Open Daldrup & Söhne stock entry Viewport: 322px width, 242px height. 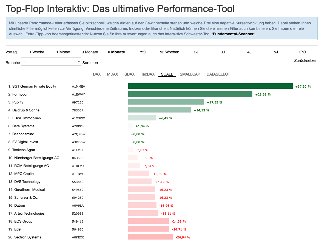pyautogui.click(x=26, y=110)
